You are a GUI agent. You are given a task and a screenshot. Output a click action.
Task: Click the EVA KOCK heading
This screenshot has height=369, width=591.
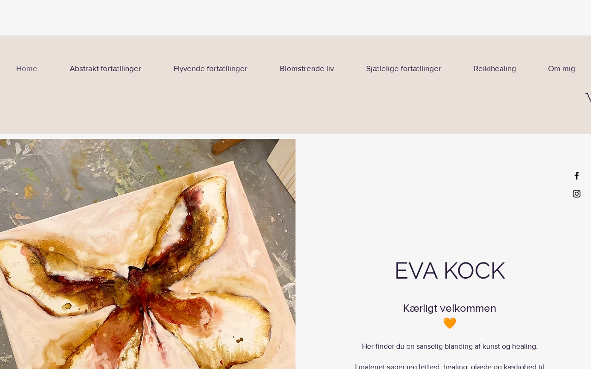[450, 270]
